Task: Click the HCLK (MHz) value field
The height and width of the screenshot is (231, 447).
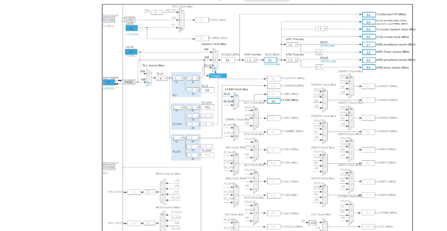Action: pos(270,60)
